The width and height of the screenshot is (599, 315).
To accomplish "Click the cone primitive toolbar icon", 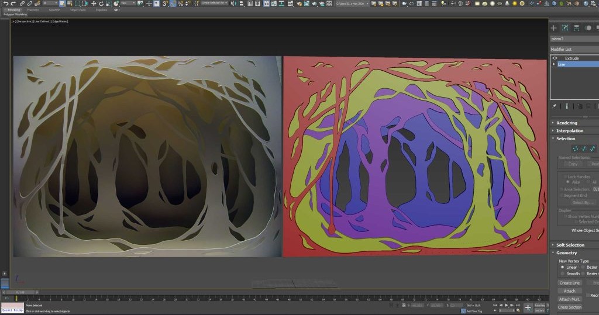I will (507, 4).
